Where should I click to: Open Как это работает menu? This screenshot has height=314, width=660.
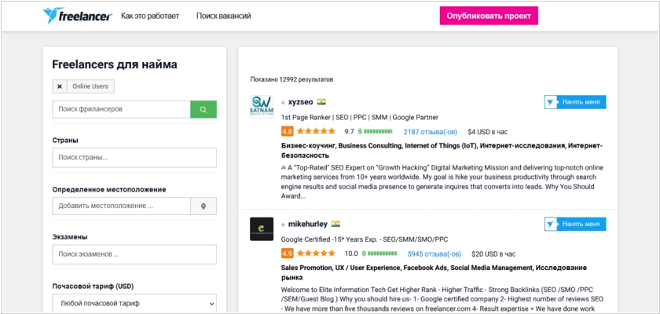click(x=150, y=16)
